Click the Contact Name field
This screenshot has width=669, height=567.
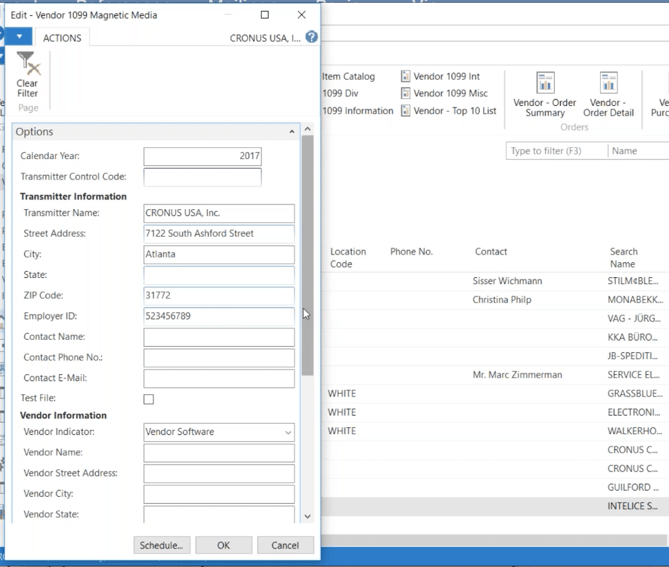tap(219, 337)
